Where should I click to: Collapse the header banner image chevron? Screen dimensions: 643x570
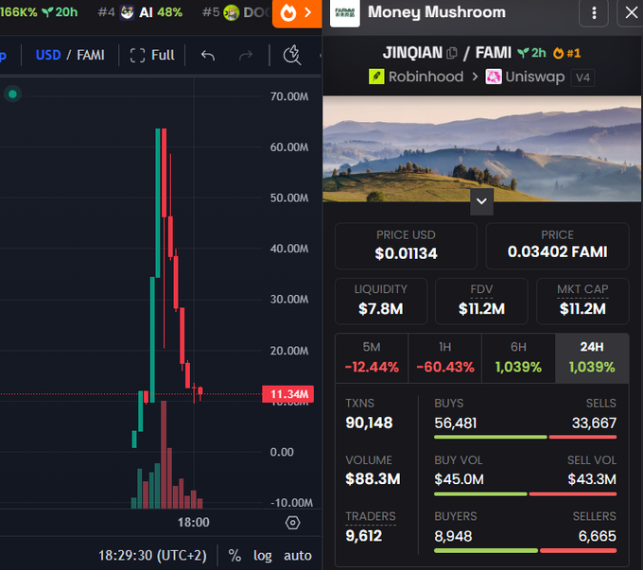pos(481,201)
